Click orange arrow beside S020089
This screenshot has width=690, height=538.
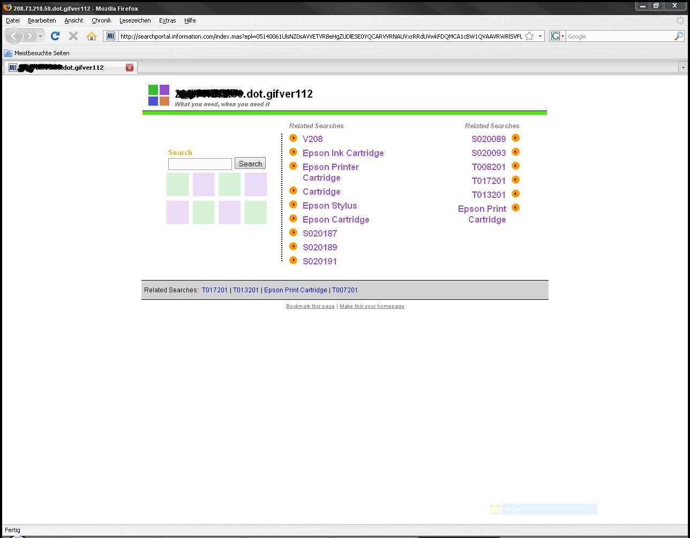(515, 138)
